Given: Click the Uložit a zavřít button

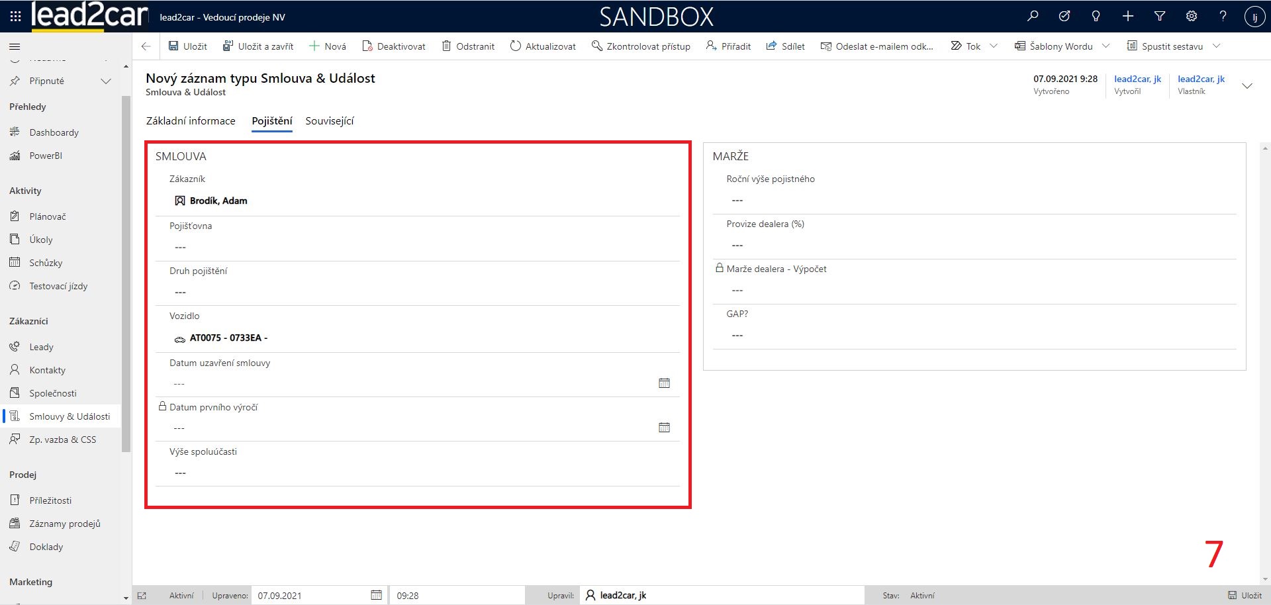Looking at the screenshot, I should click(258, 46).
